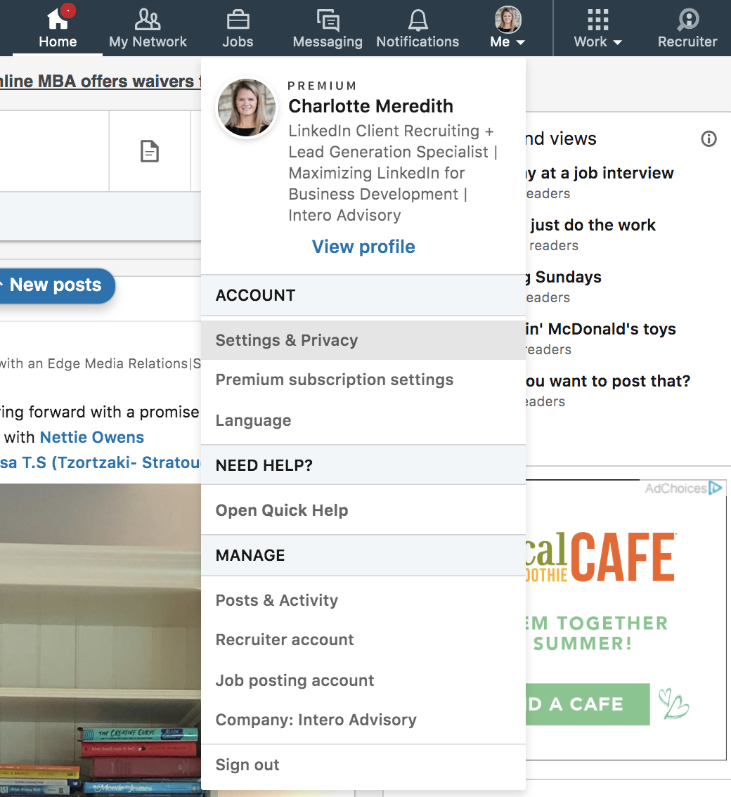Open the Recruiter icon
731x797 pixels.
688,20
